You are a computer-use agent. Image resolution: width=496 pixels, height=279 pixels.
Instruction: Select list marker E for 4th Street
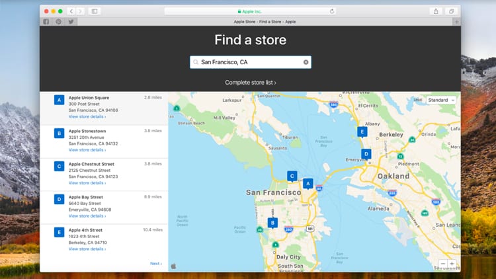[59, 233]
